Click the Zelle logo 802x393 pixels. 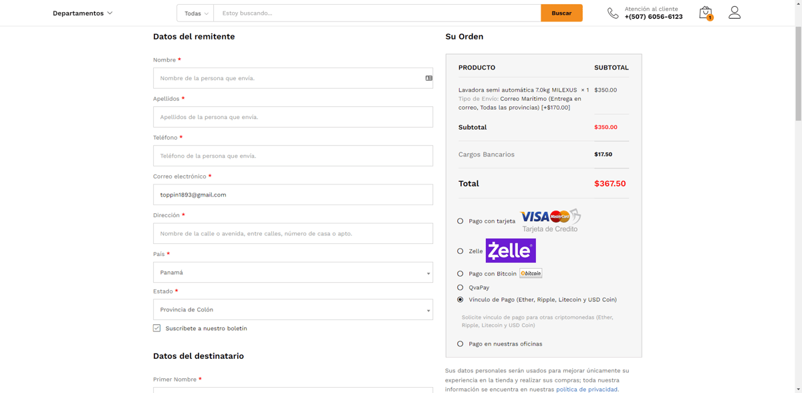pyautogui.click(x=511, y=251)
